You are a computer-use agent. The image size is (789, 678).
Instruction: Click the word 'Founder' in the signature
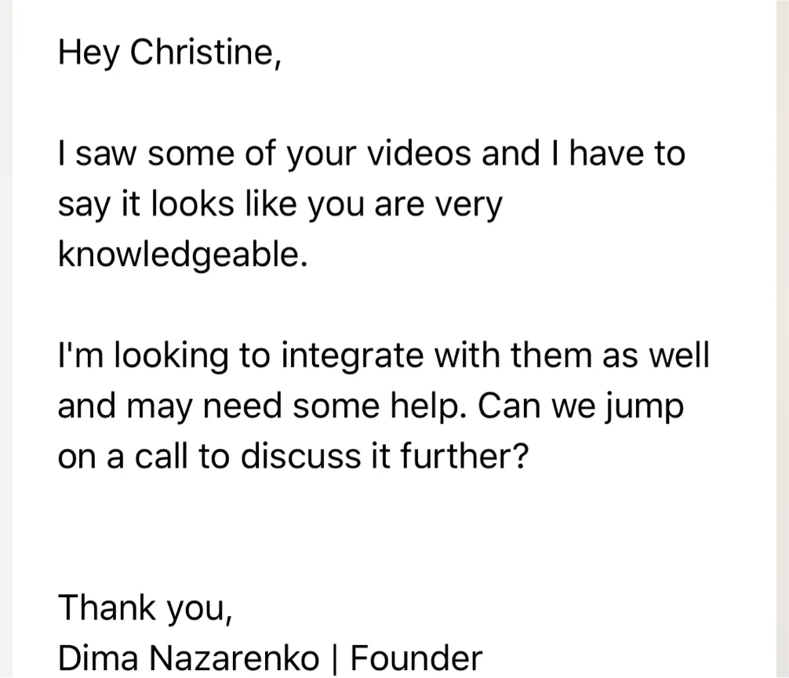coord(416,658)
